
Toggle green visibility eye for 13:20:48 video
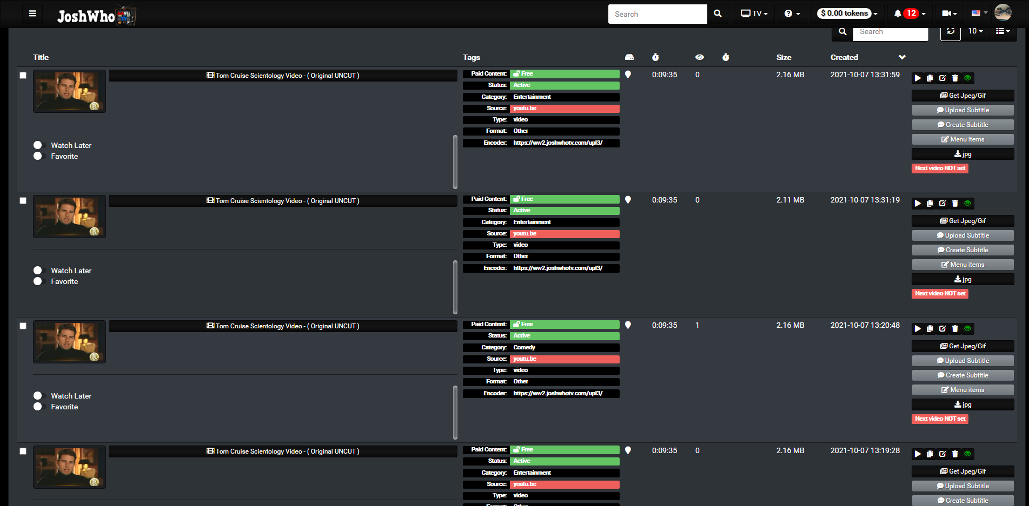[968, 329]
